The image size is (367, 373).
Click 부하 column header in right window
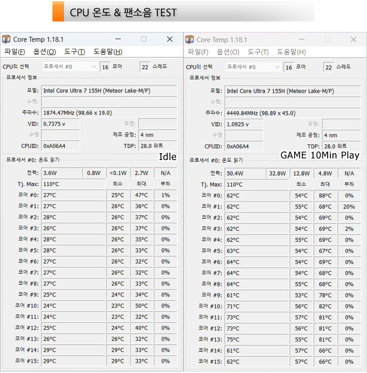click(349, 184)
